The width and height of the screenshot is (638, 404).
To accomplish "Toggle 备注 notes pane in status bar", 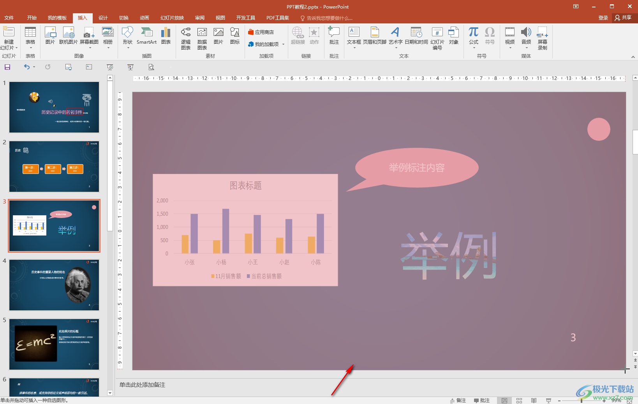I will tap(458, 400).
